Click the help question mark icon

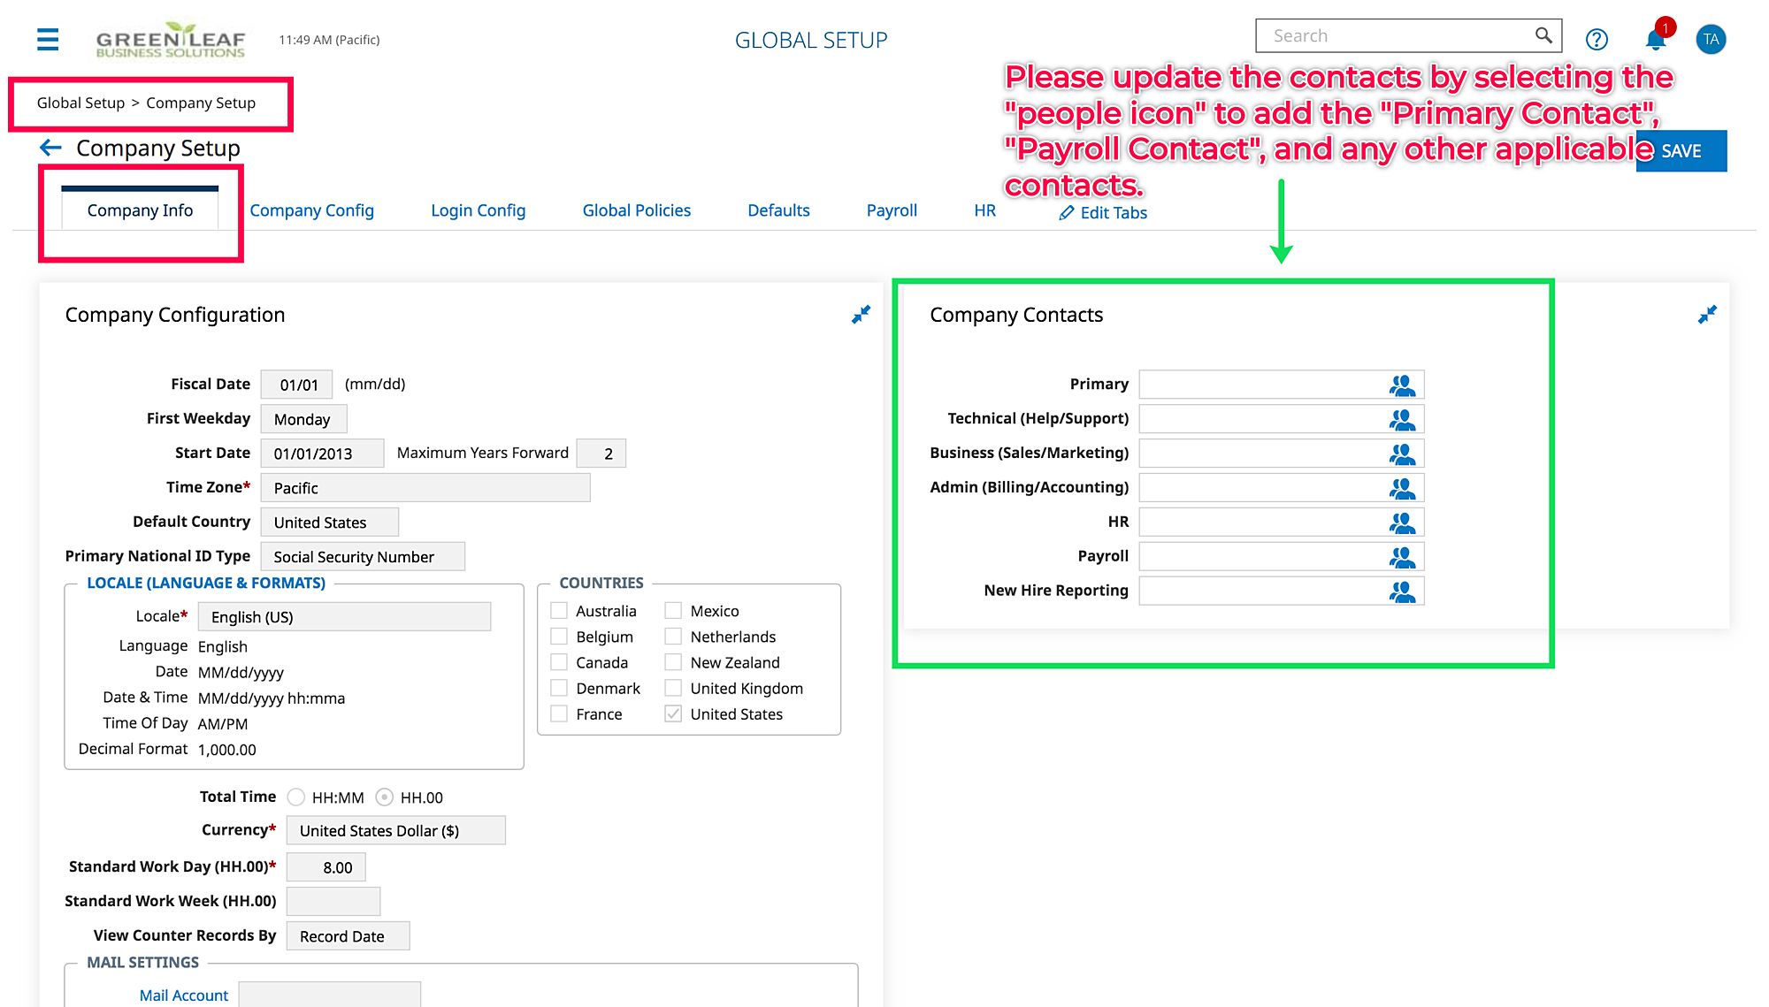coord(1597,39)
